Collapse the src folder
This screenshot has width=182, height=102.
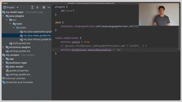[7, 20]
